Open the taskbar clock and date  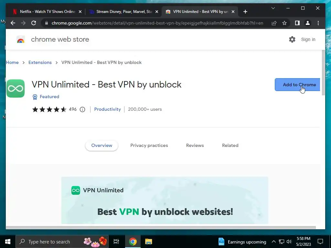coord(303,242)
